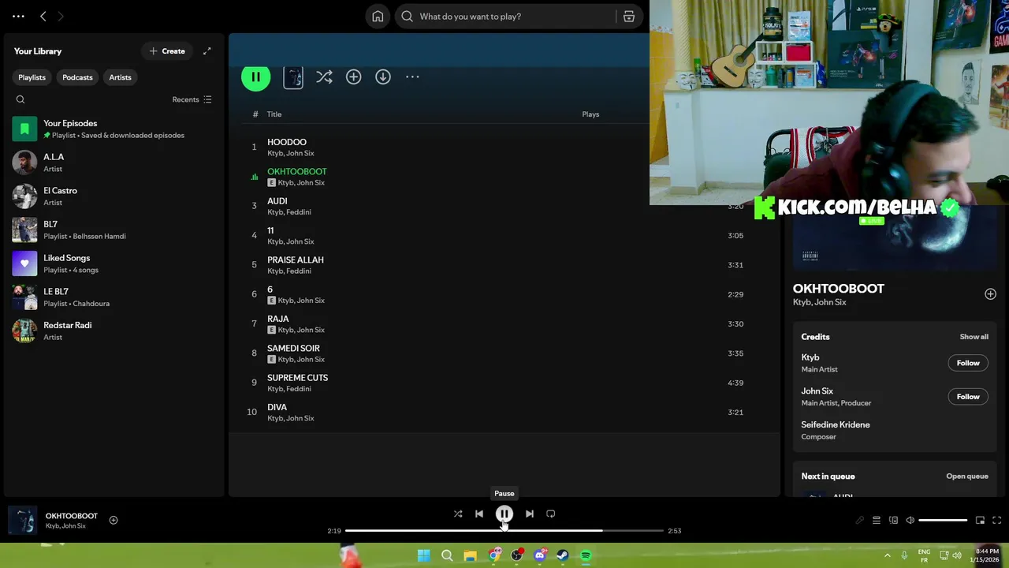Add current song to Liked Songs in bottom bar

[114, 520]
